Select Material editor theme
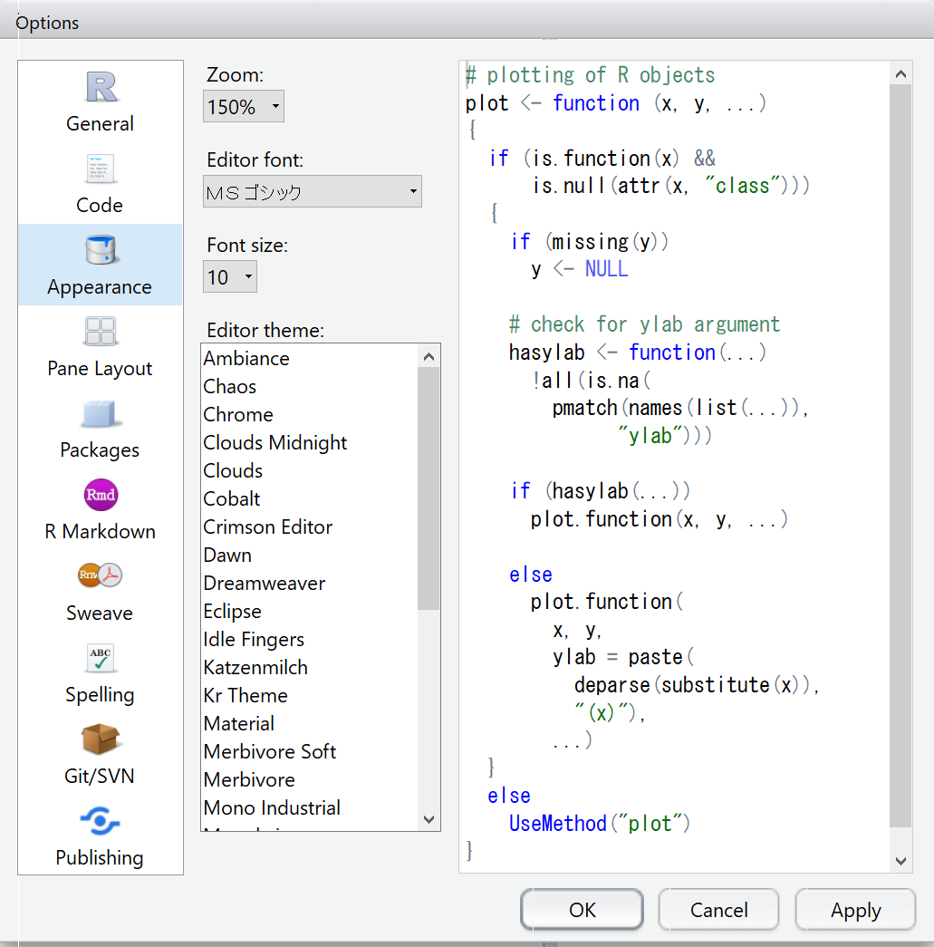Screen dimensions: 934x947 tap(309, 723)
